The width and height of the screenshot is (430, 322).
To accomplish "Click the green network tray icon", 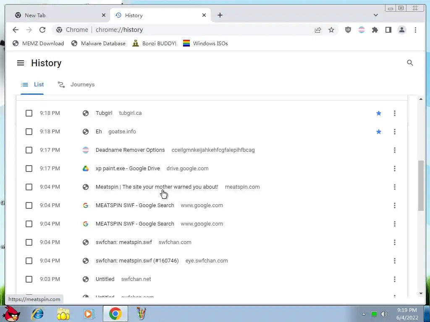I will point(374,314).
